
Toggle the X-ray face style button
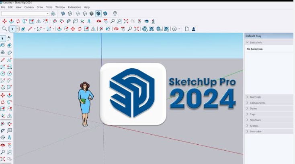63,14
